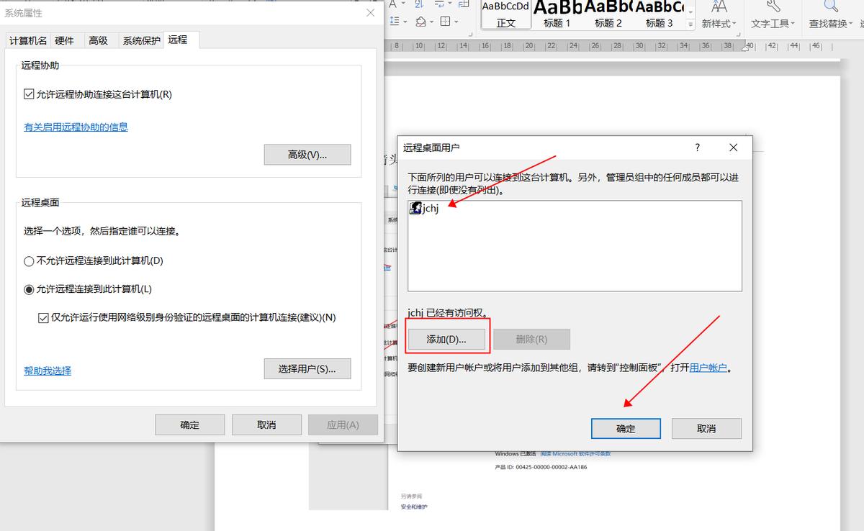The height and width of the screenshot is (531, 864).
Task: Uncheck 允许远程协助连接这台计算机
Action: click(30, 94)
